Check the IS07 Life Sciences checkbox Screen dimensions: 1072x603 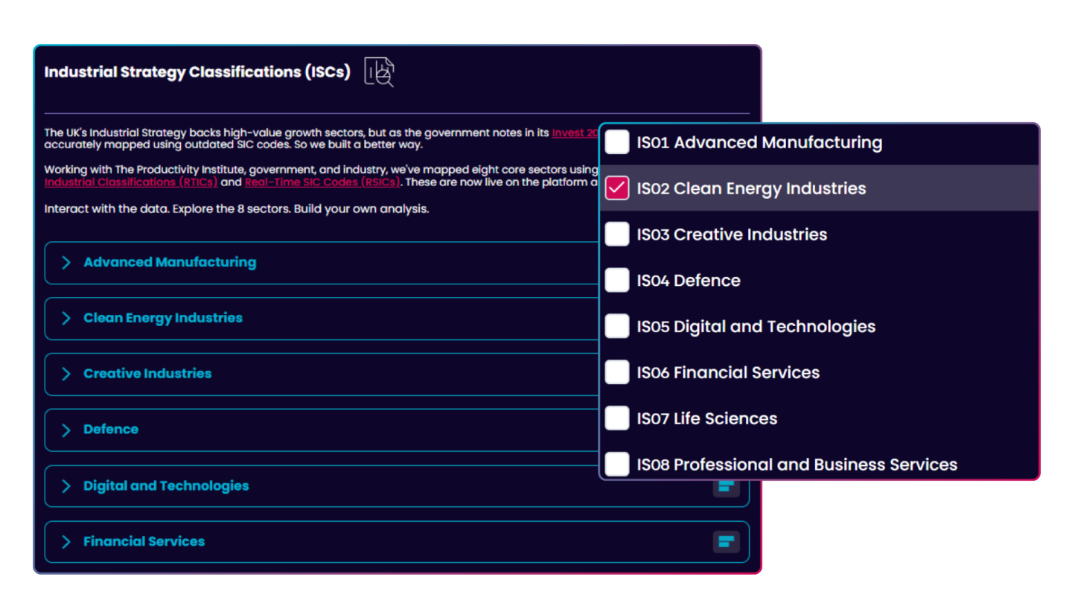pyautogui.click(x=616, y=418)
